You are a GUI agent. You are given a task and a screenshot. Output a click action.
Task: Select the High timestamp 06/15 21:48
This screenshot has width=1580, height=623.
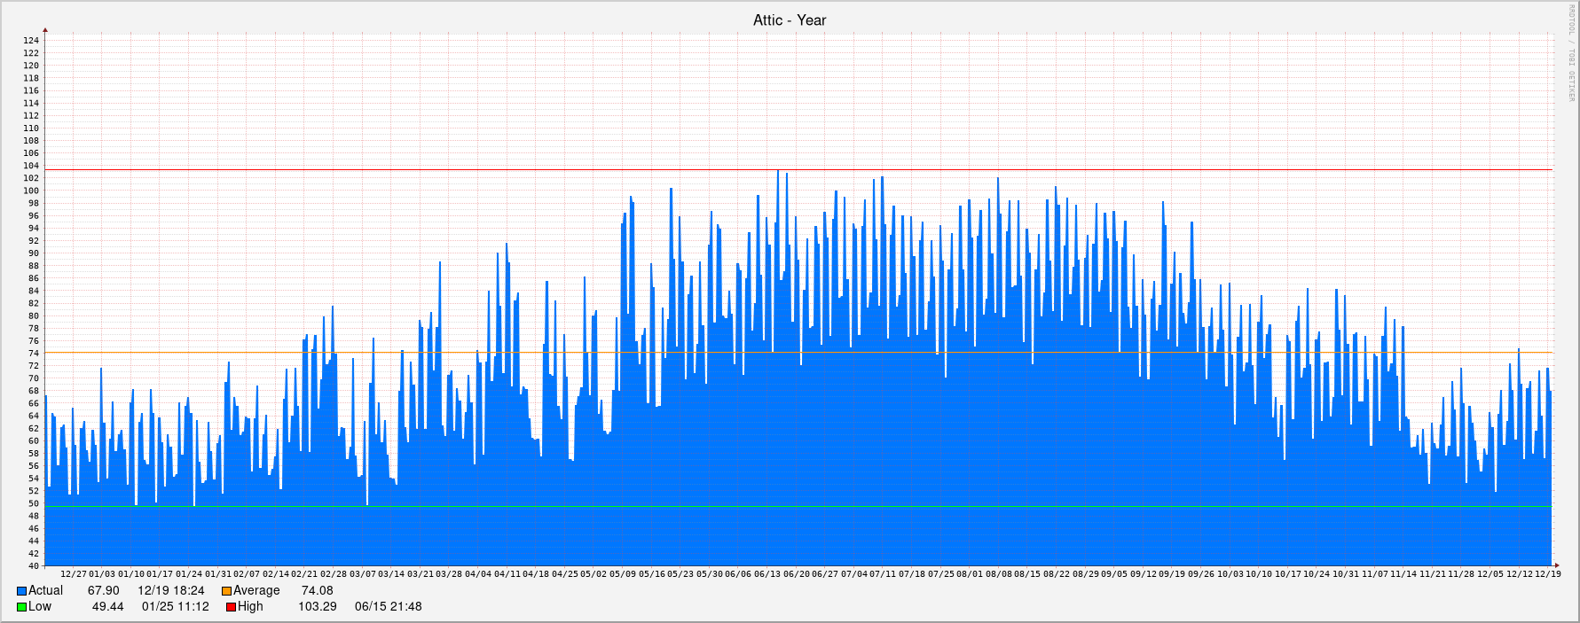pyautogui.click(x=388, y=607)
